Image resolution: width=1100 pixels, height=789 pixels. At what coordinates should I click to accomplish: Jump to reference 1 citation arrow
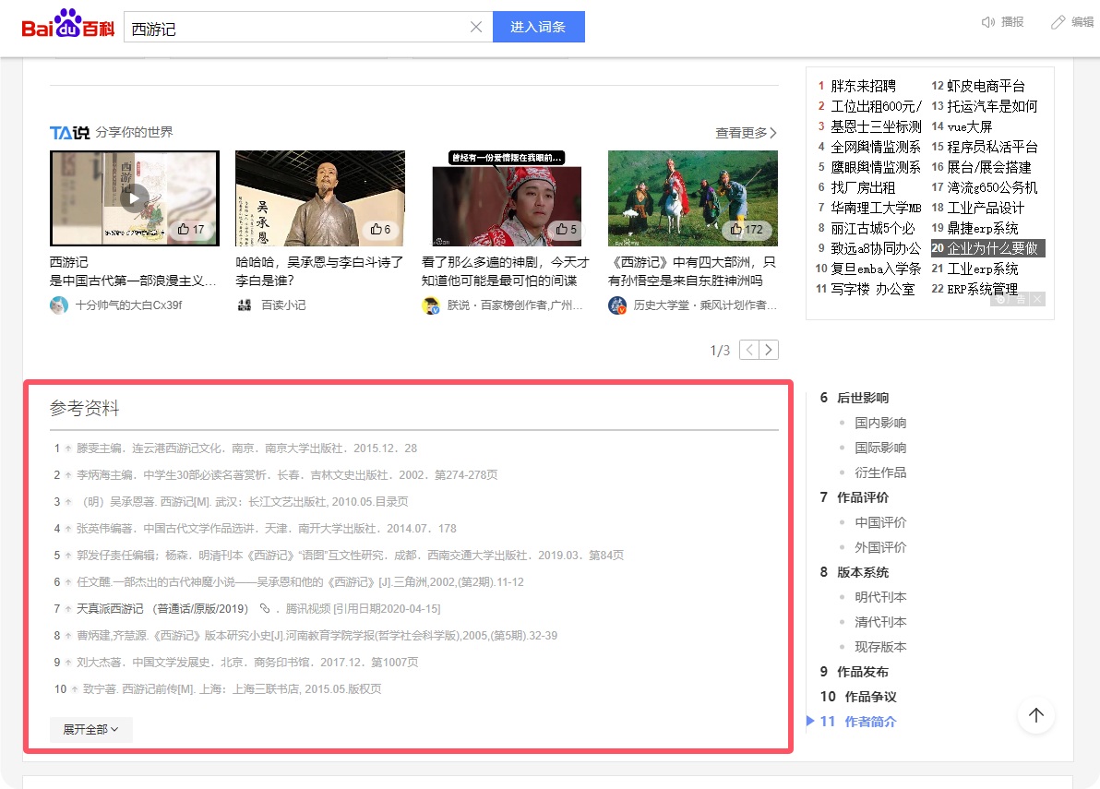coord(68,448)
